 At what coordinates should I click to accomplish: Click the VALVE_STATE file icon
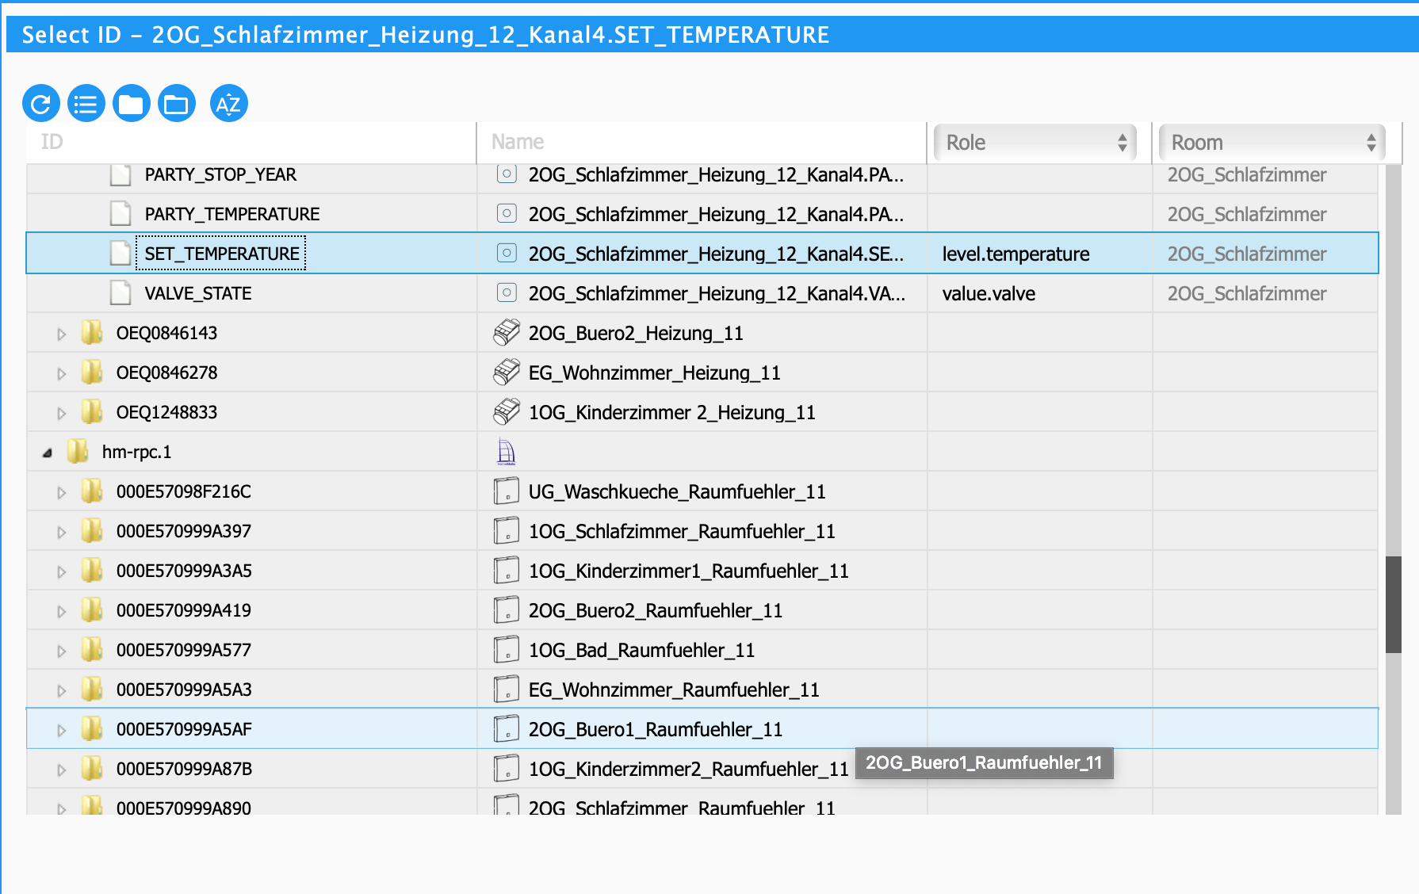point(120,293)
